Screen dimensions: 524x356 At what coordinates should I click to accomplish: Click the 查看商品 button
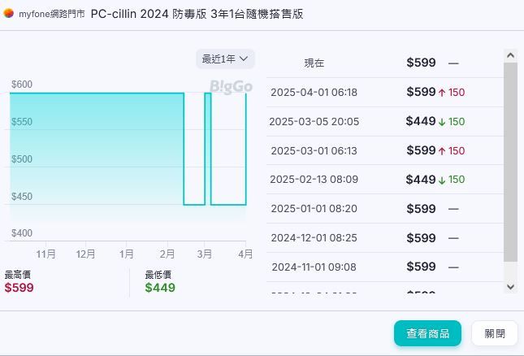coord(427,333)
